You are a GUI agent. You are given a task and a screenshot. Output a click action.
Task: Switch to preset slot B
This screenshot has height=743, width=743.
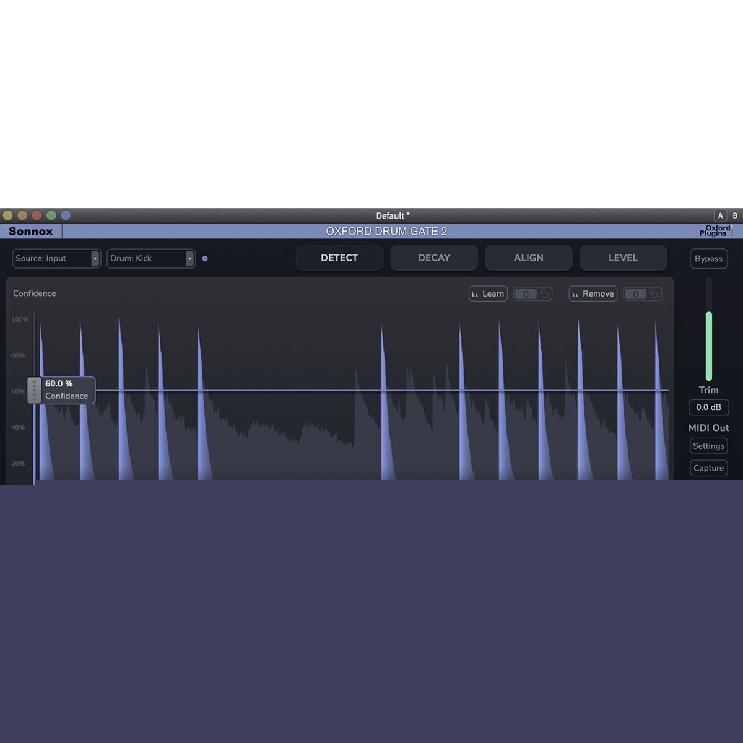735,215
